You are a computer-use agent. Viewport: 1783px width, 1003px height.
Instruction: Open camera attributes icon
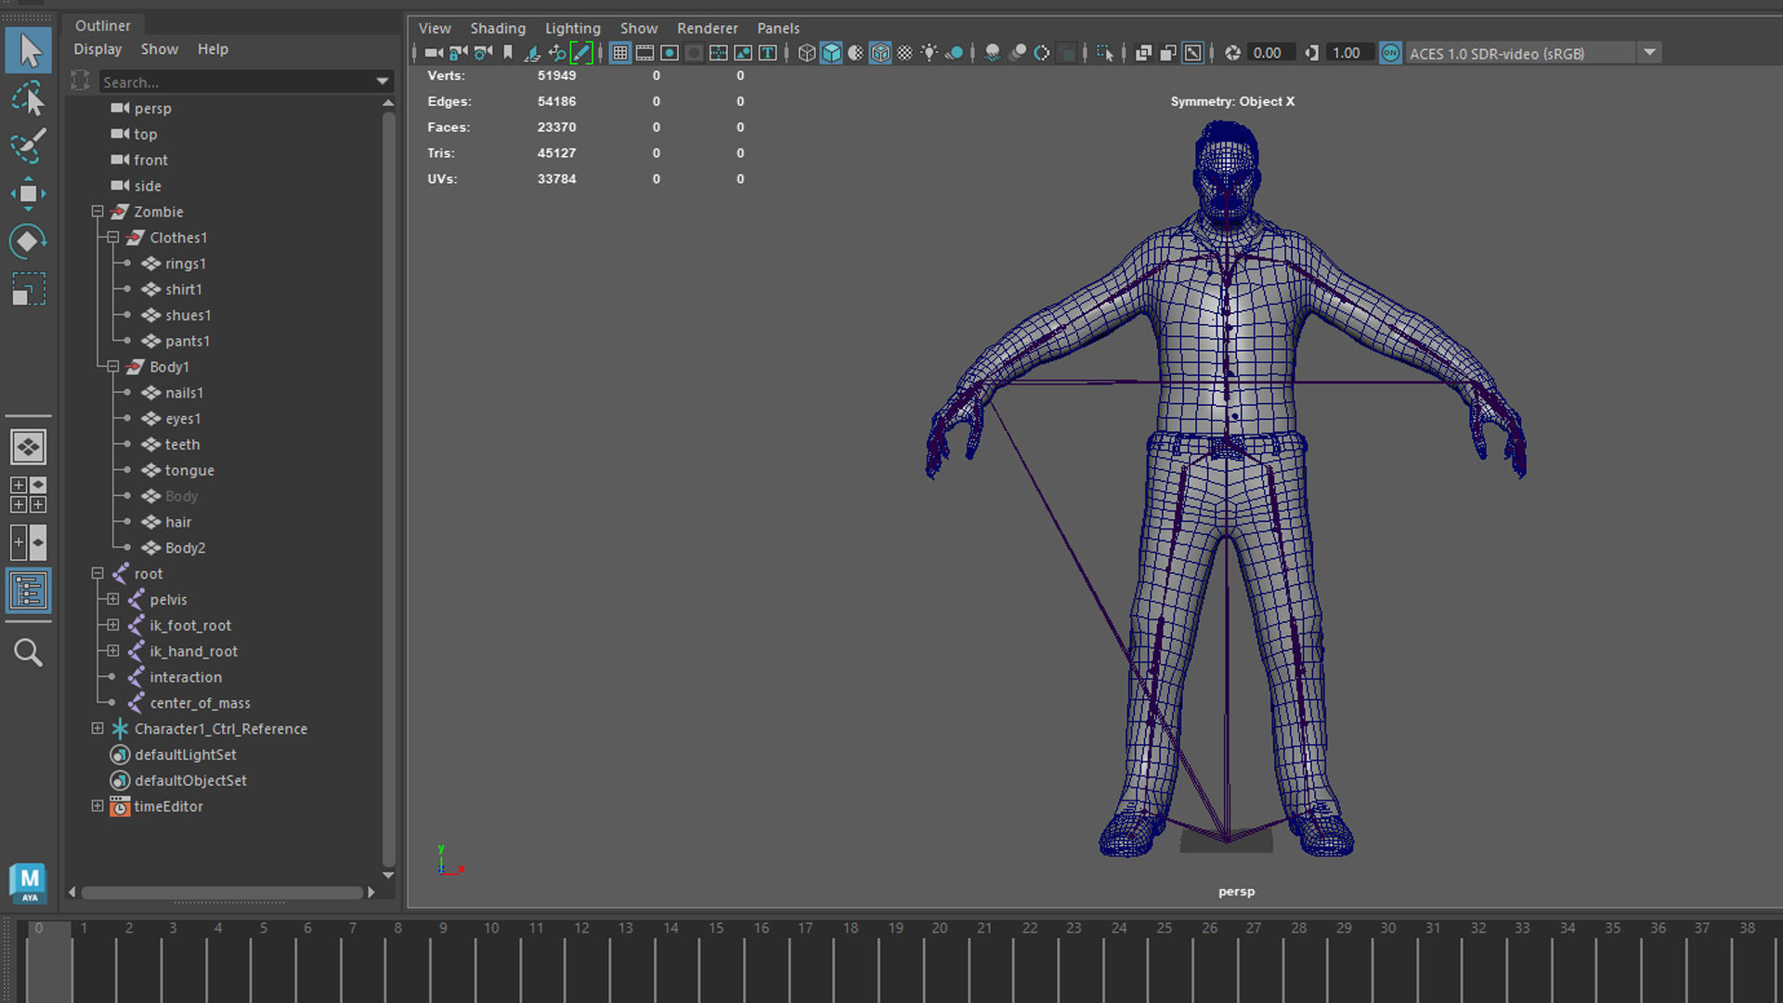[483, 53]
